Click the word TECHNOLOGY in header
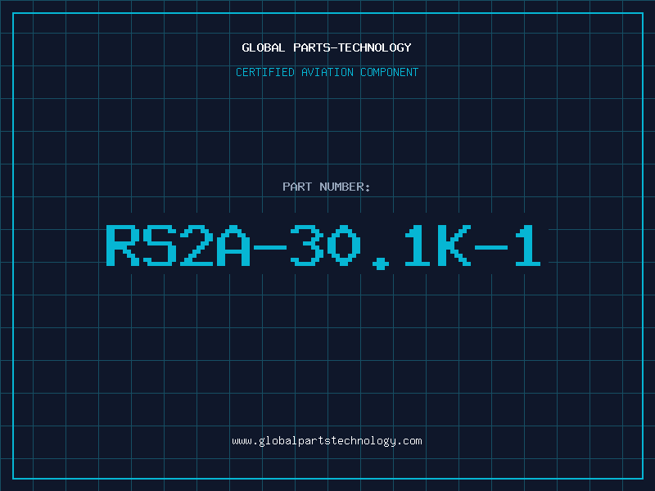 click(x=375, y=47)
